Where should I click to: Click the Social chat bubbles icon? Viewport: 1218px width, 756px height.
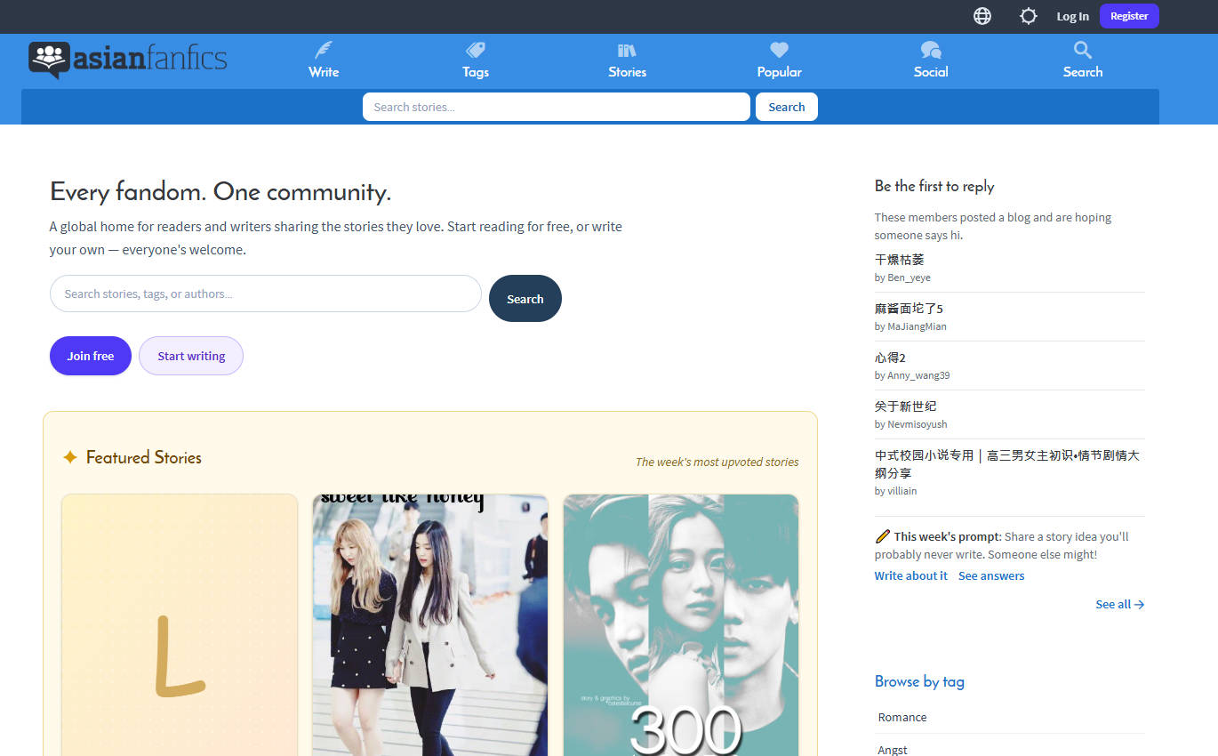931,50
